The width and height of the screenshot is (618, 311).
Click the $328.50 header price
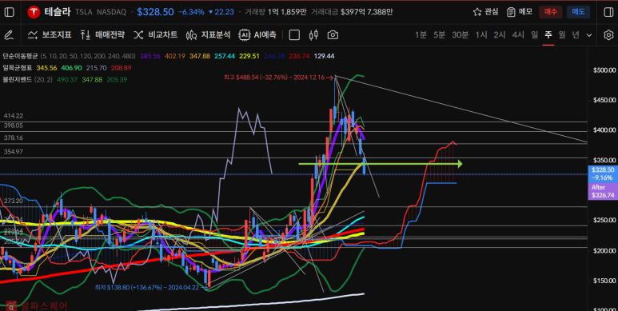tap(155, 12)
